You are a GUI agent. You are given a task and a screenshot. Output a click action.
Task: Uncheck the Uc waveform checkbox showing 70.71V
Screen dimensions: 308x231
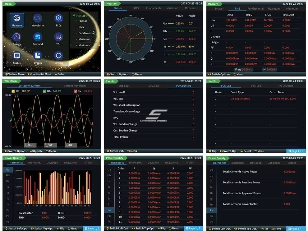click(76, 91)
